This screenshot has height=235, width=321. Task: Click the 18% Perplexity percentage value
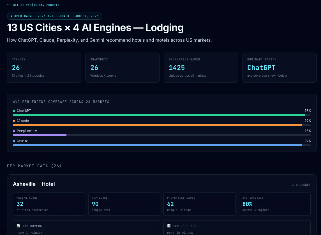(x=308, y=131)
